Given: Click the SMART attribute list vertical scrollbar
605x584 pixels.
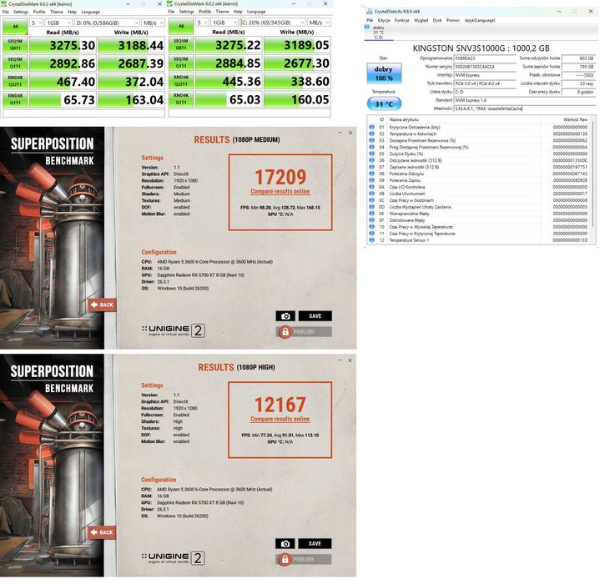Looking at the screenshot, I should (593, 174).
